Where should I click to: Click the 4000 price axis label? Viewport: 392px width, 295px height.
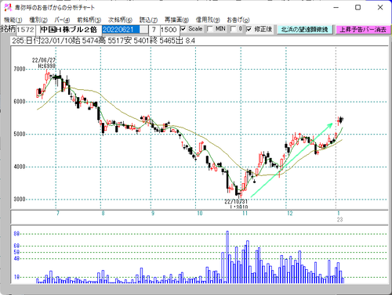[x=19, y=167]
